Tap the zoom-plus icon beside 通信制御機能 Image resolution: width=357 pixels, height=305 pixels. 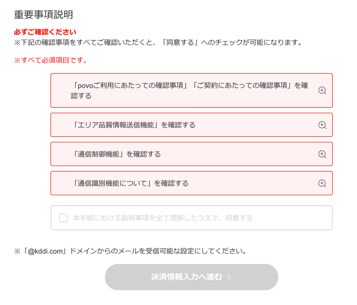322,154
